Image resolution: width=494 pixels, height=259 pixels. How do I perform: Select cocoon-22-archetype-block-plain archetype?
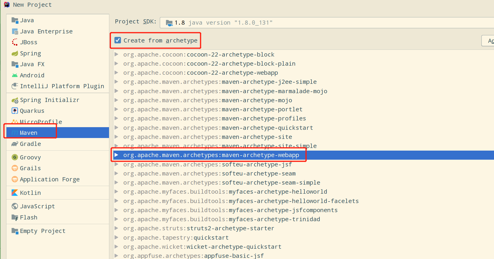click(x=304, y=64)
